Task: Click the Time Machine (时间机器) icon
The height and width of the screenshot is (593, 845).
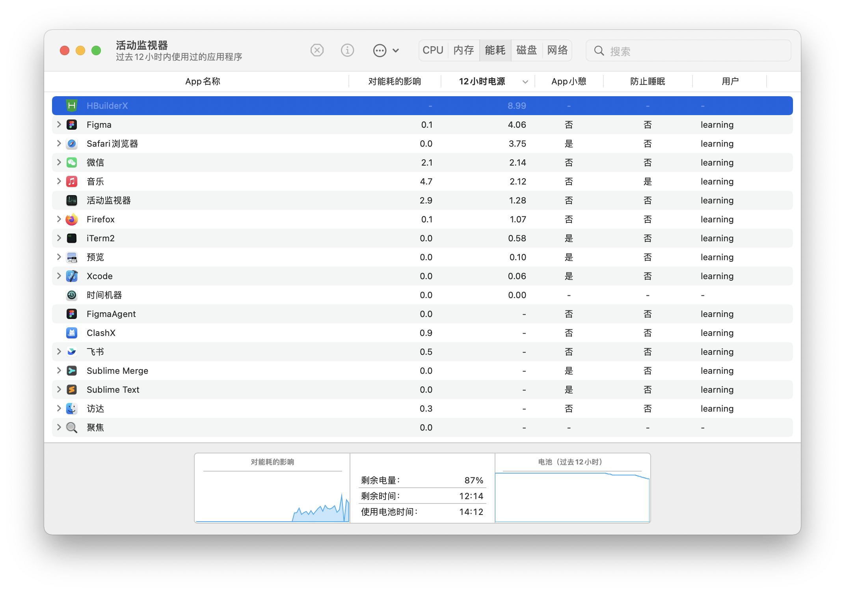Action: tap(72, 295)
